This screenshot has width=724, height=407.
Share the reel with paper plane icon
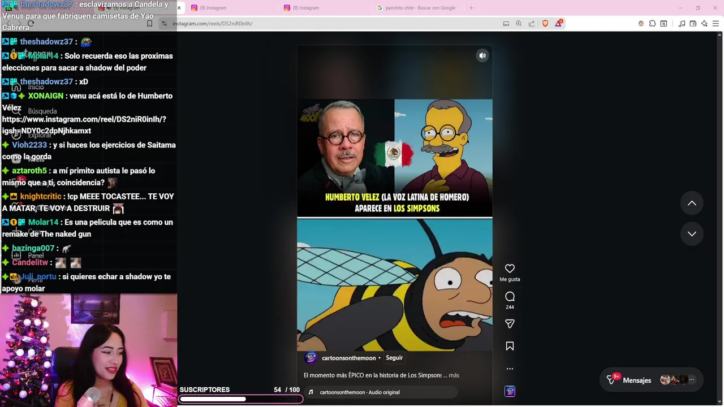[510, 324]
